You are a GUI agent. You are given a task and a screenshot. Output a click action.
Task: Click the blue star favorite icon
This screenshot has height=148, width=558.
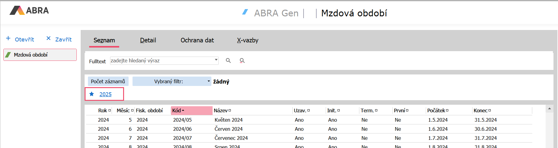92,94
